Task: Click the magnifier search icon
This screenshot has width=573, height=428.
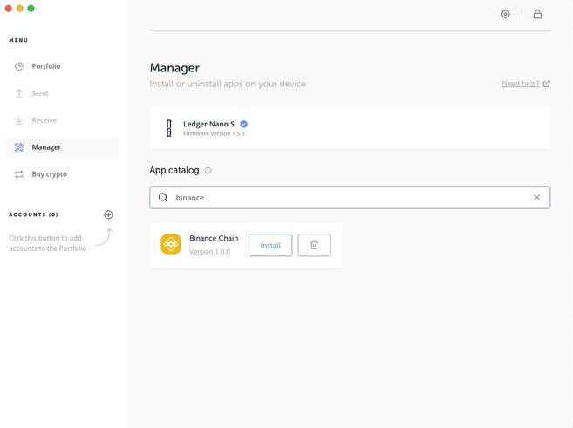Action: tap(163, 198)
